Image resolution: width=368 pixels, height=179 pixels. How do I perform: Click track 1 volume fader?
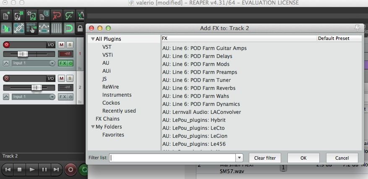click(23, 54)
